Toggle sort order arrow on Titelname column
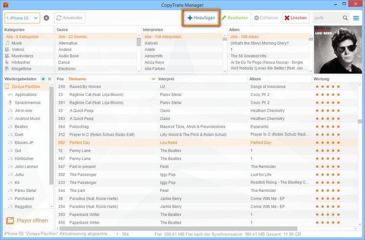Screen dimensions: 365x240 [x=153, y=79]
